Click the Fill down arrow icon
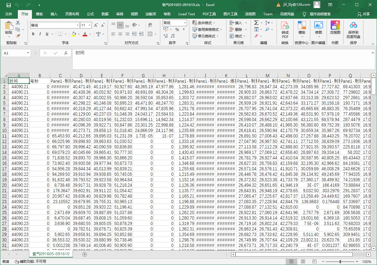377x265 pixels. pyautogui.click(x=256, y=29)
